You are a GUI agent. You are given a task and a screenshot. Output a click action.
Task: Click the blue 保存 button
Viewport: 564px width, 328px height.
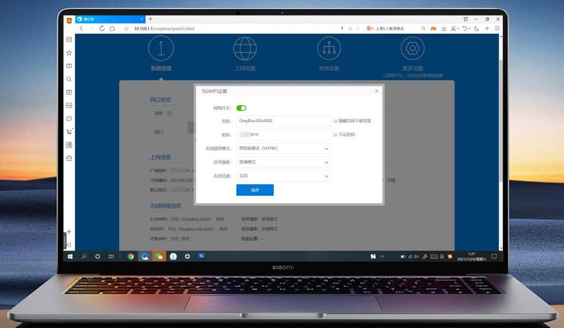255,190
